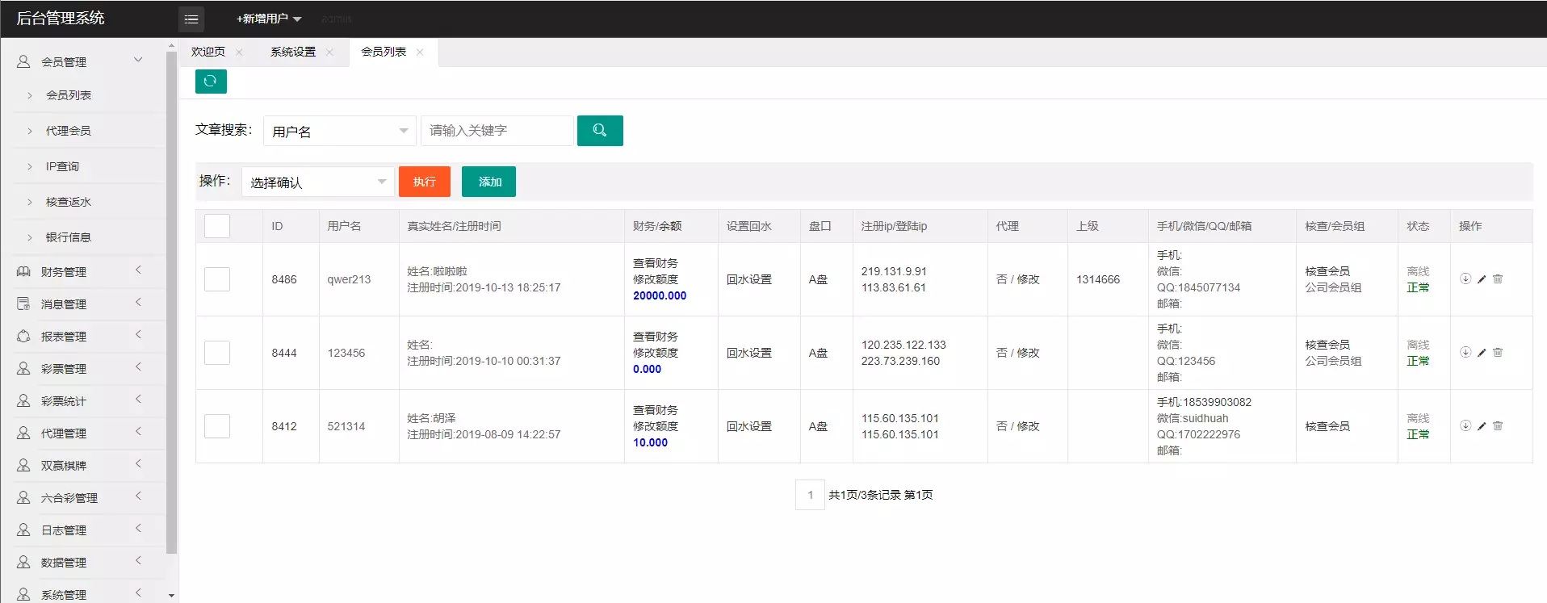Image resolution: width=1547 pixels, height=603 pixels.
Task: Click the edit pencil icon for user qwer213
Action: (1482, 279)
